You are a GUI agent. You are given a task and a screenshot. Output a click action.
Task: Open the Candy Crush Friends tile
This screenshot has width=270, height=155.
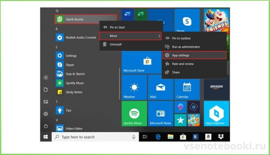pos(216,20)
